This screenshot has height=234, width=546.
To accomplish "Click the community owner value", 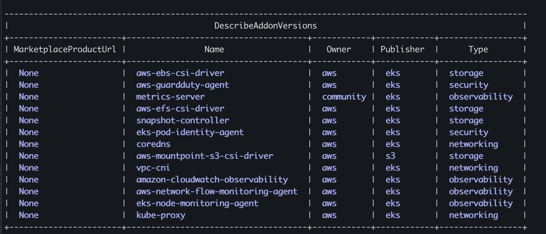I will coord(344,97).
